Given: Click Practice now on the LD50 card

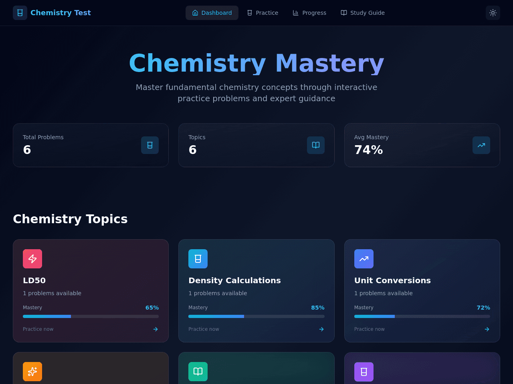Looking at the screenshot, I should tap(38, 329).
